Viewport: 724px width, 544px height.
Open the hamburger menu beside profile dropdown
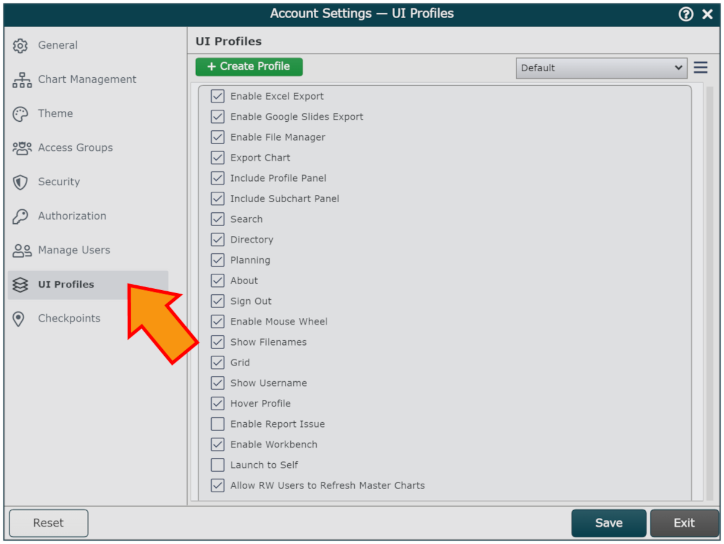pos(700,67)
